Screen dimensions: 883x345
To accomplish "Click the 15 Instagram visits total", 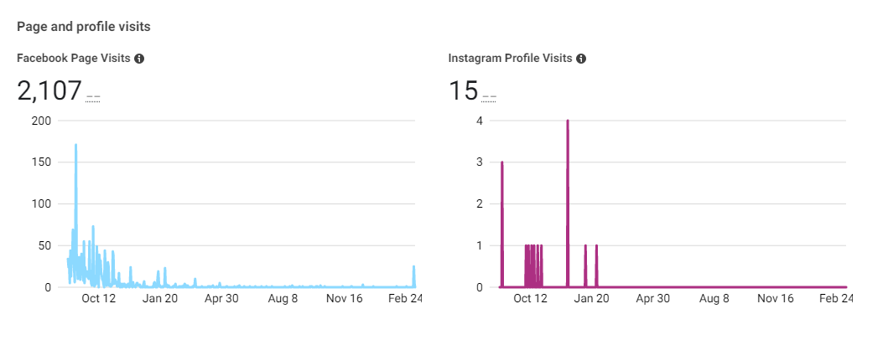I will (x=463, y=90).
